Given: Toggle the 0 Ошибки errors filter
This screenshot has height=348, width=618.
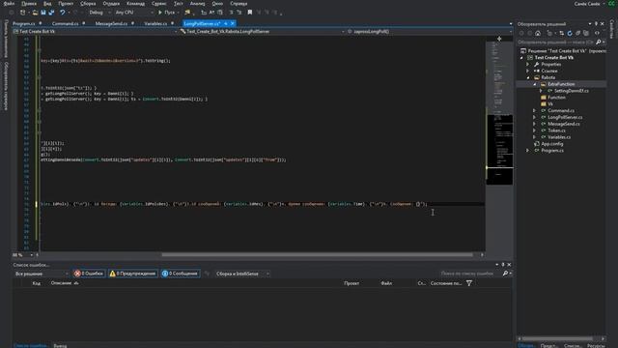Looking at the screenshot, I should click(x=89, y=274).
